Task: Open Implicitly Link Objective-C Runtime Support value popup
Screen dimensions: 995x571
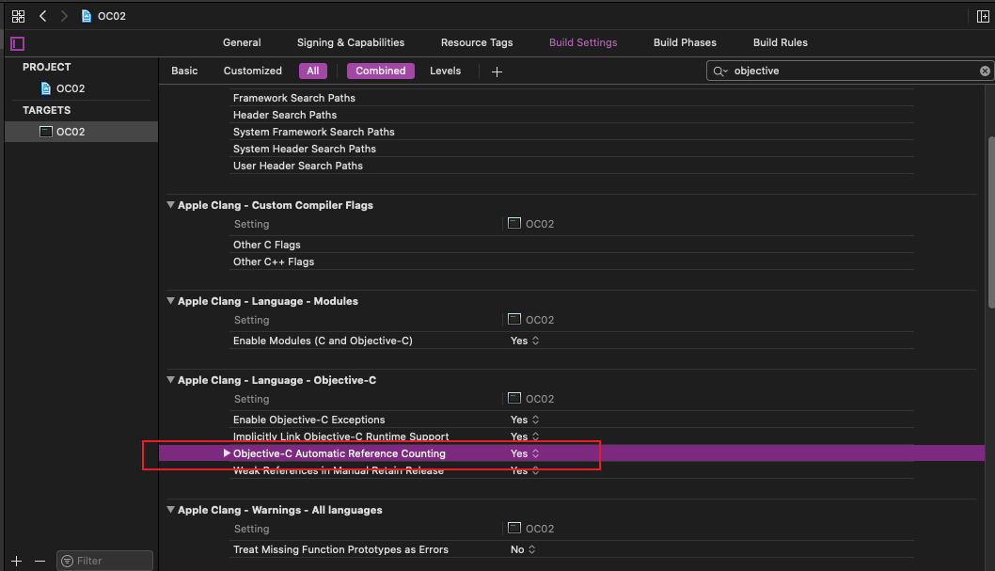Action: click(x=525, y=436)
